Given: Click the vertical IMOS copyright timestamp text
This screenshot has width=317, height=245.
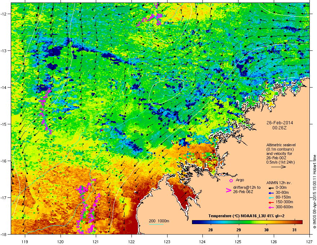Looking at the screenshot, I should 314,192.
